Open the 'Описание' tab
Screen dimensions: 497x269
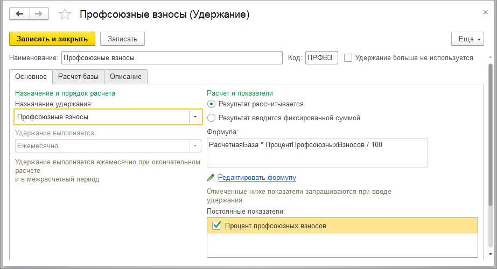coord(125,77)
